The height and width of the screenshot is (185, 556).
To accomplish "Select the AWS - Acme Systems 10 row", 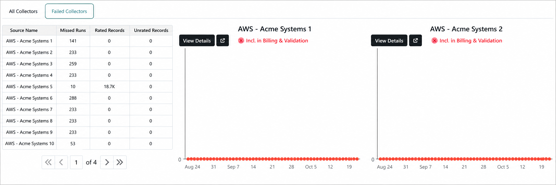I will tap(87, 144).
